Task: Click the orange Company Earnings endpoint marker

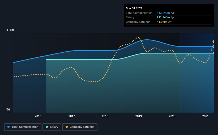Action: (x=213, y=42)
